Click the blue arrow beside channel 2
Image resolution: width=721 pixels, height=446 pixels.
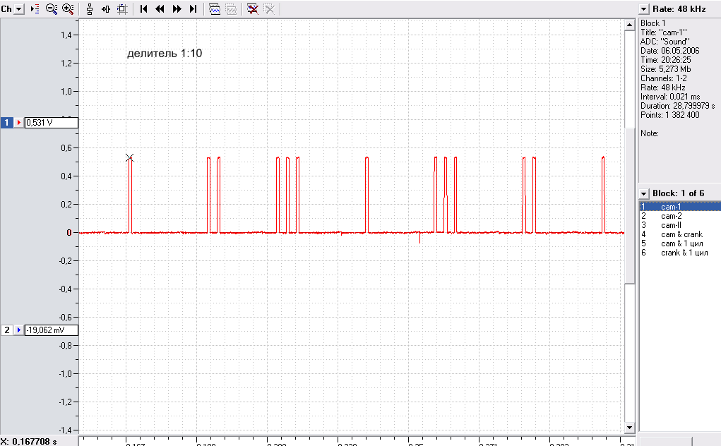tap(18, 330)
